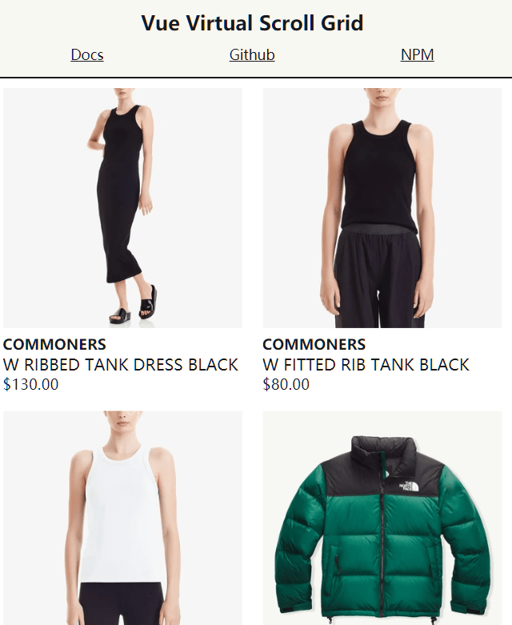Select the W FITTED RIB TANK BLACK title
This screenshot has width=512, height=625.
click(366, 365)
